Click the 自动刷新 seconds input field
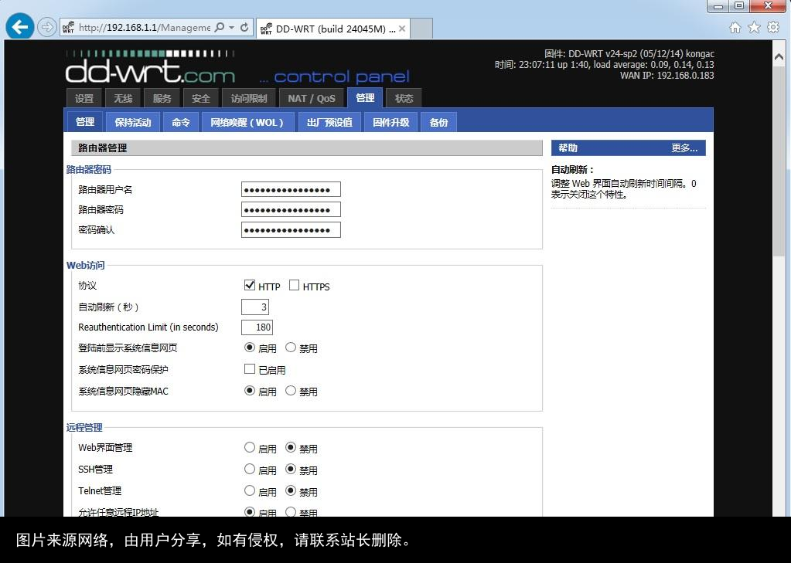 pos(255,307)
